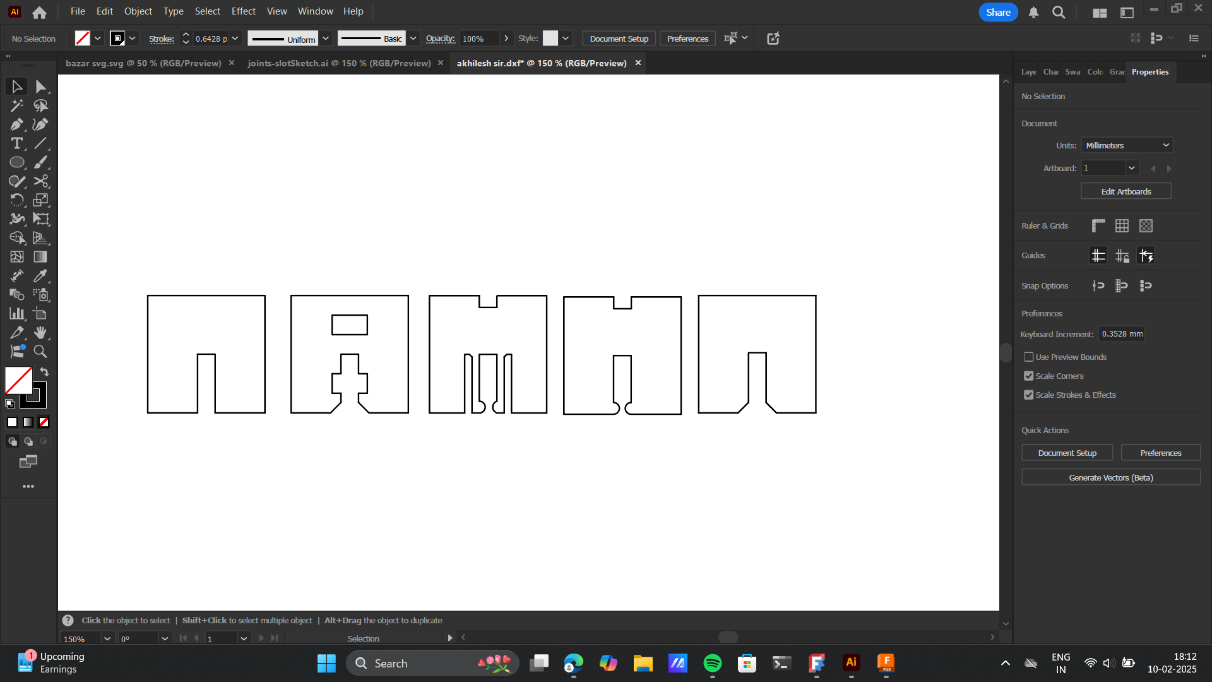The width and height of the screenshot is (1212, 682).
Task: Click Generate Vectors (Beta) button
Action: pos(1110,477)
